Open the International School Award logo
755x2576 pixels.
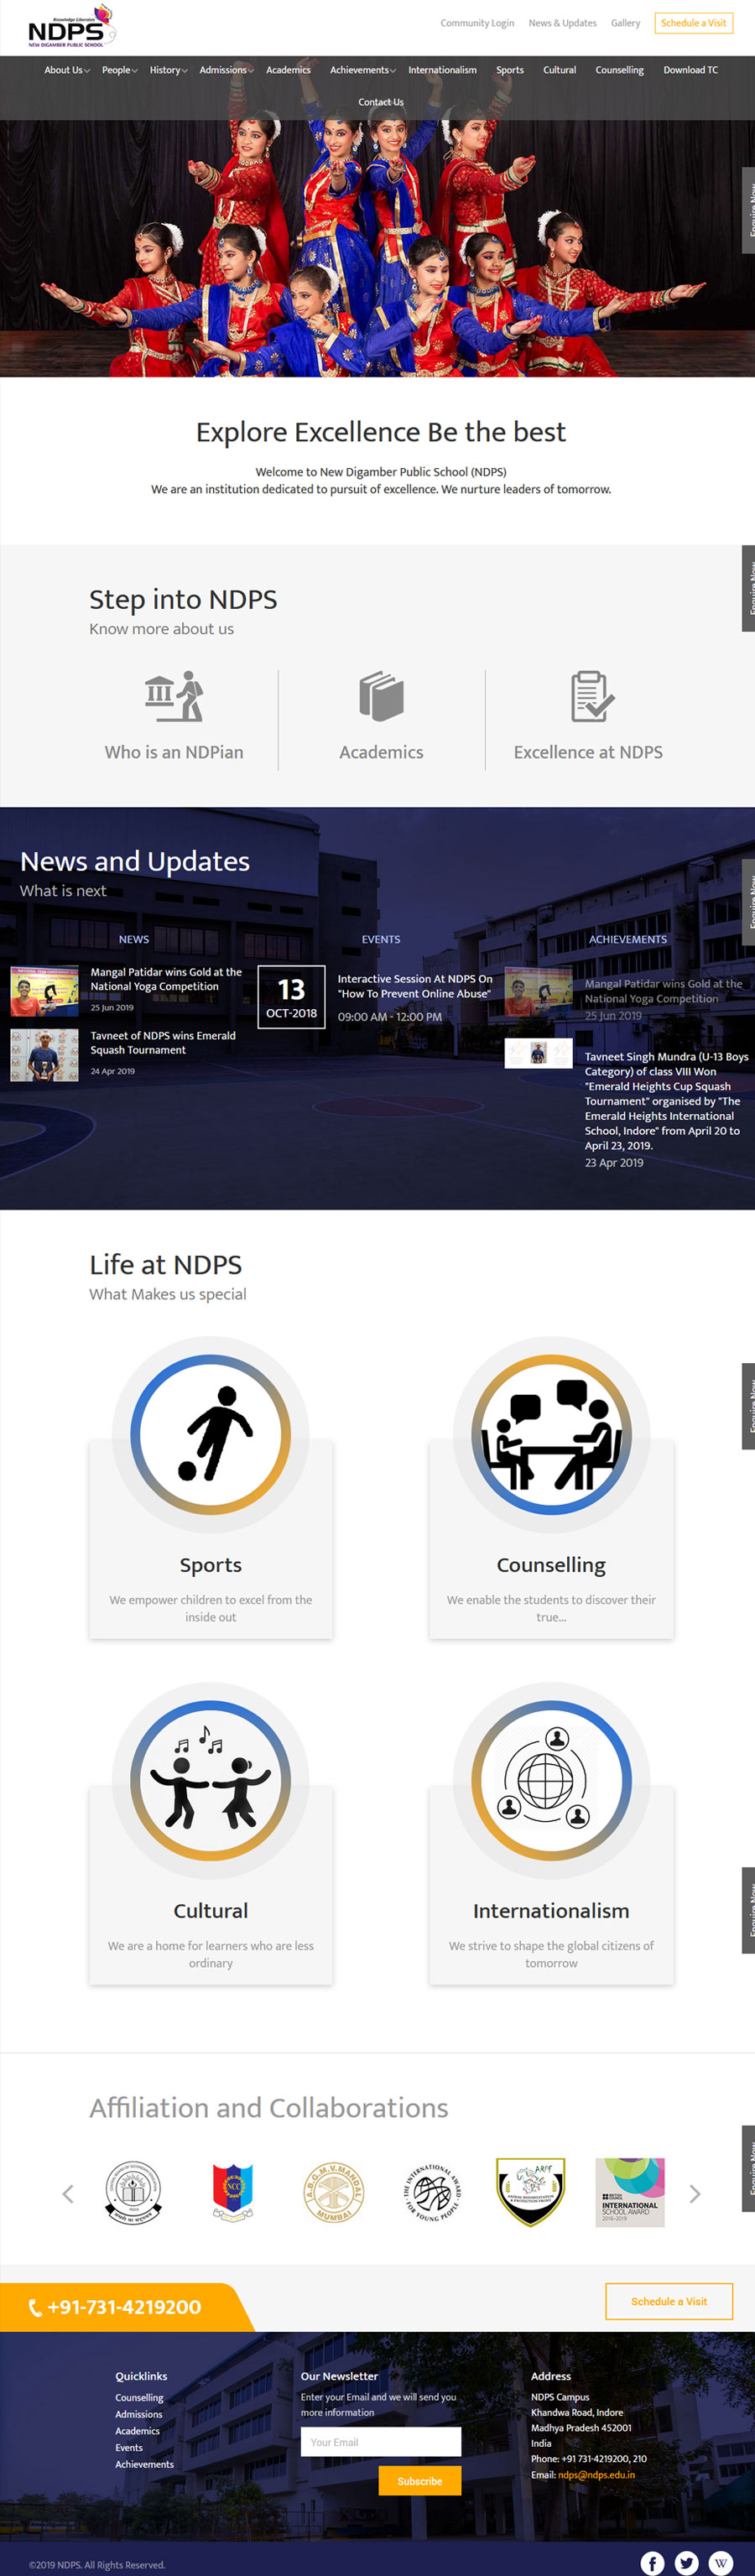630,2192
